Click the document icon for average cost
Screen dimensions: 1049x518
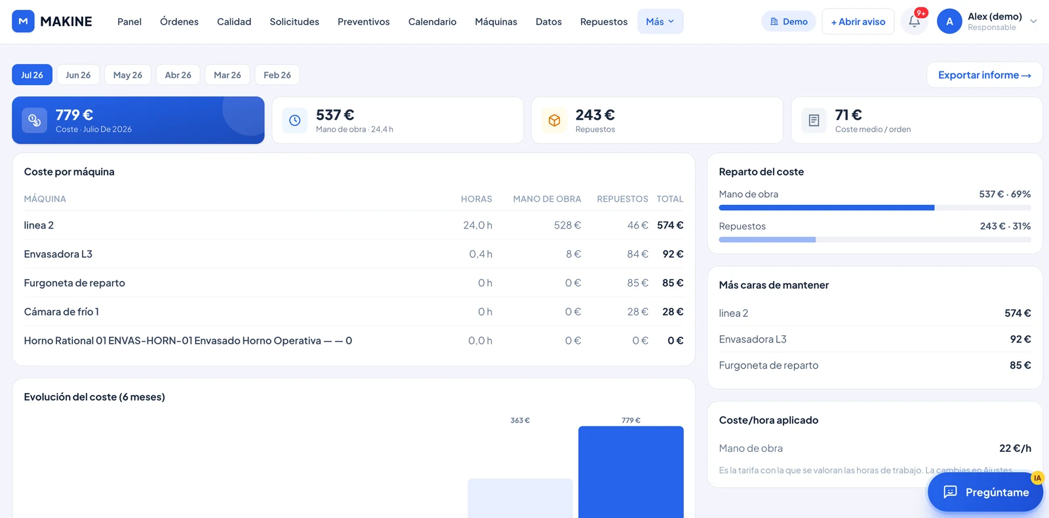[x=814, y=120]
